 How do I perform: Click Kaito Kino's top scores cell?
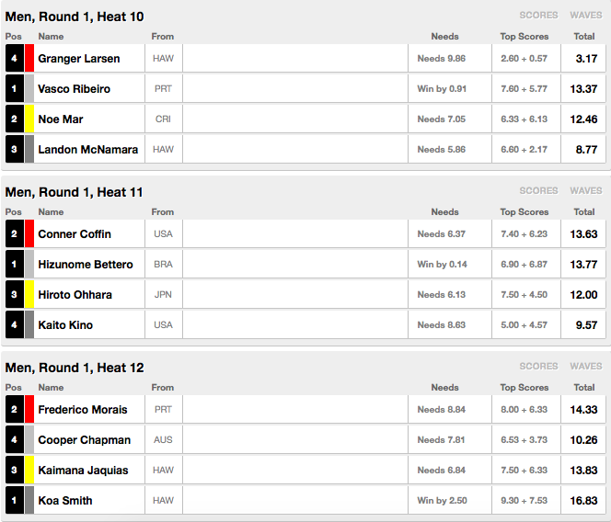coord(526,324)
